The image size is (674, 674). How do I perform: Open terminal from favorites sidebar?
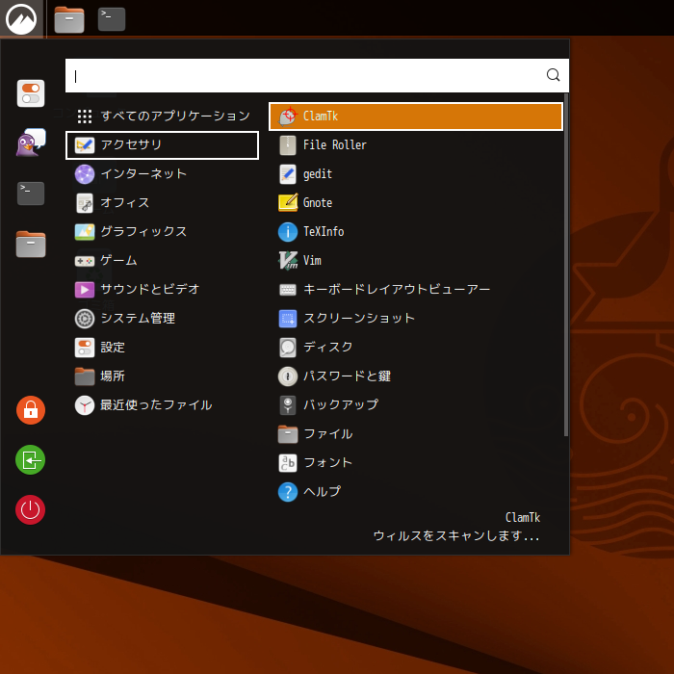point(31,193)
